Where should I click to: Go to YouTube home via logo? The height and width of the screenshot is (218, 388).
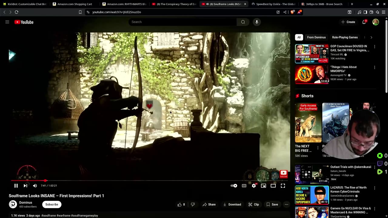24,22
